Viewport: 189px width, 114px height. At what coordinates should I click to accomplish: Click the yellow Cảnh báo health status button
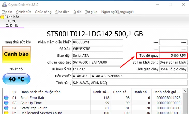(x=16, y=54)
